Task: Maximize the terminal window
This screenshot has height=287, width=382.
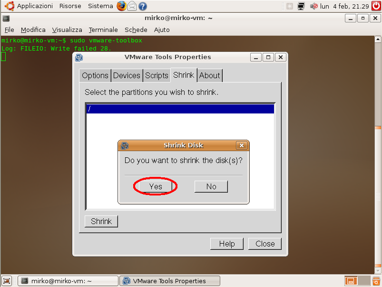Action: [363, 18]
